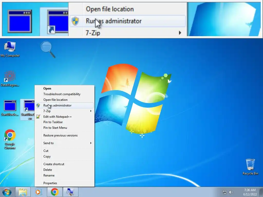
Task: Select the first StartBlueSc... desktop icon
Action: point(10,108)
